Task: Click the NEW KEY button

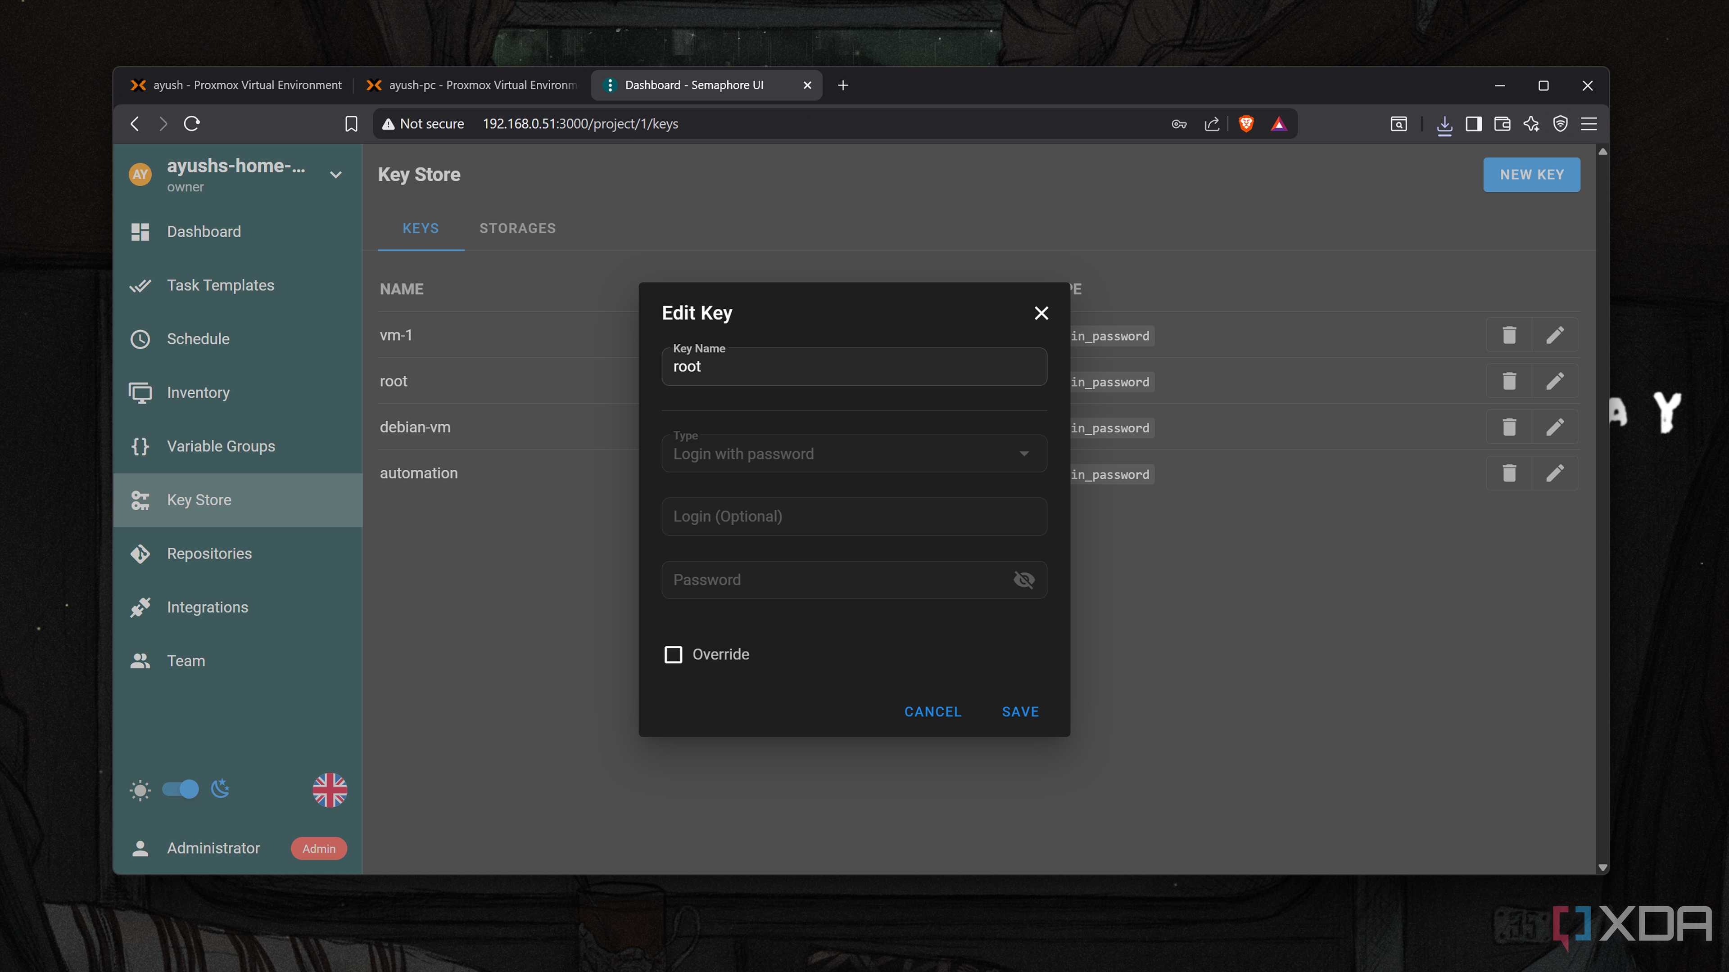Action: (1531, 175)
